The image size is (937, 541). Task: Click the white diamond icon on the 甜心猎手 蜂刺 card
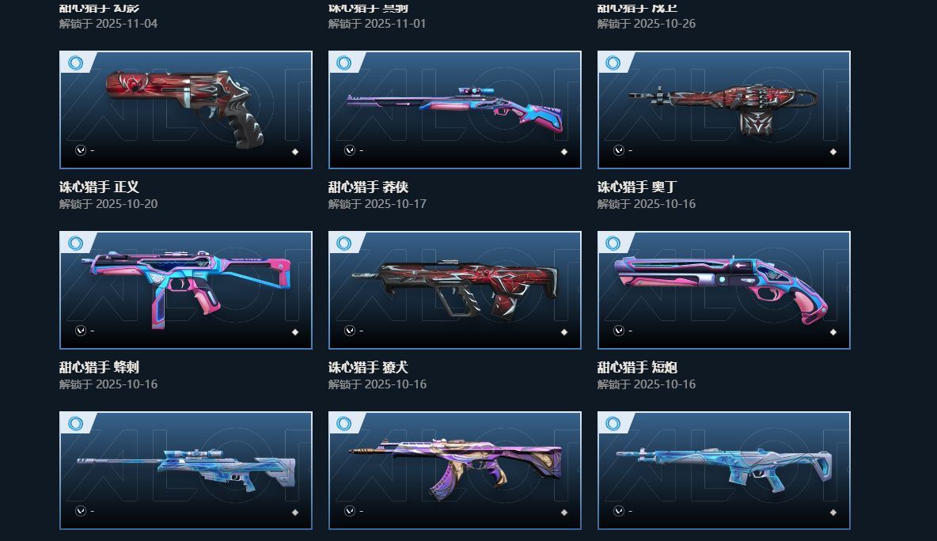295,332
